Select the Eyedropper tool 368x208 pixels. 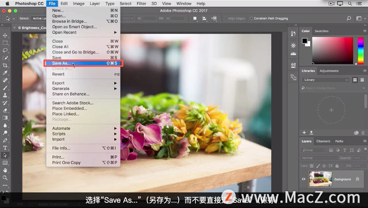click(x=5, y=73)
